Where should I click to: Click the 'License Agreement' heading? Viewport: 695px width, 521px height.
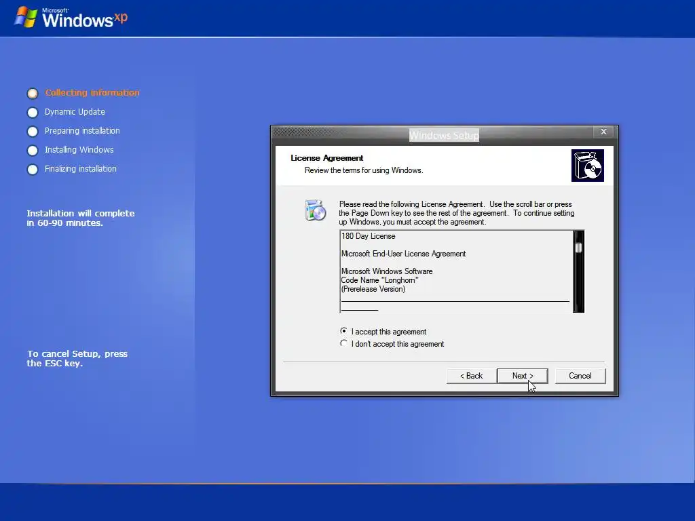(x=326, y=158)
